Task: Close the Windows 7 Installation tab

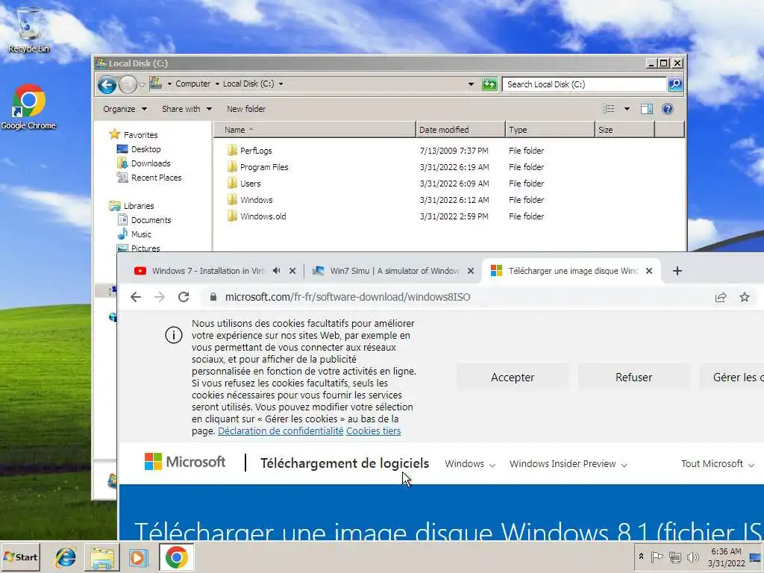Action: (x=292, y=271)
